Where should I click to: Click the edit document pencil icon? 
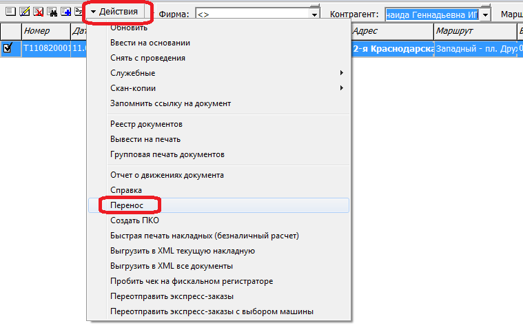click(x=24, y=12)
